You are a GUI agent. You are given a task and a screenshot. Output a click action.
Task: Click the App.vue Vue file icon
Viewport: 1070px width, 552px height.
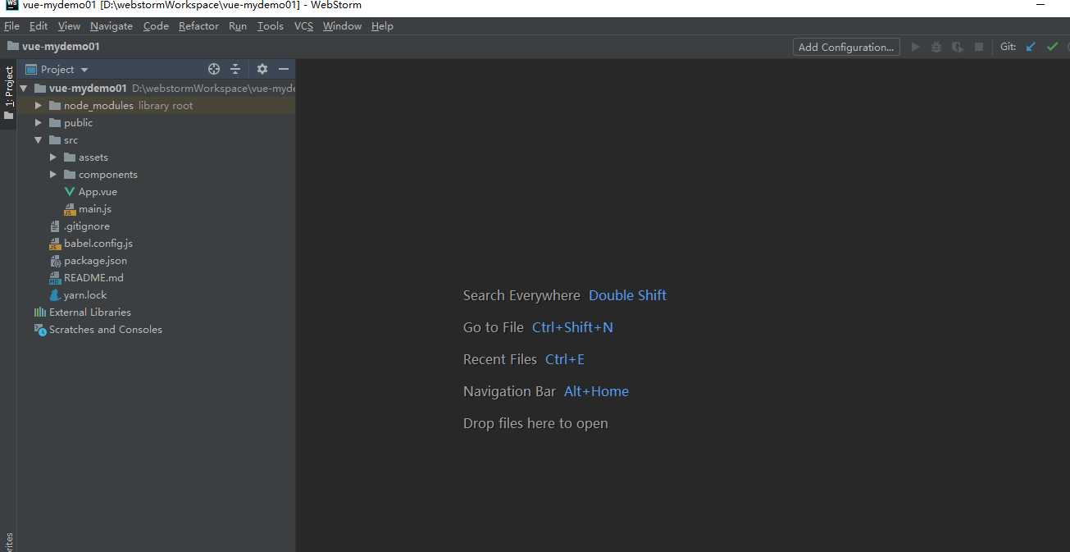[70, 192]
